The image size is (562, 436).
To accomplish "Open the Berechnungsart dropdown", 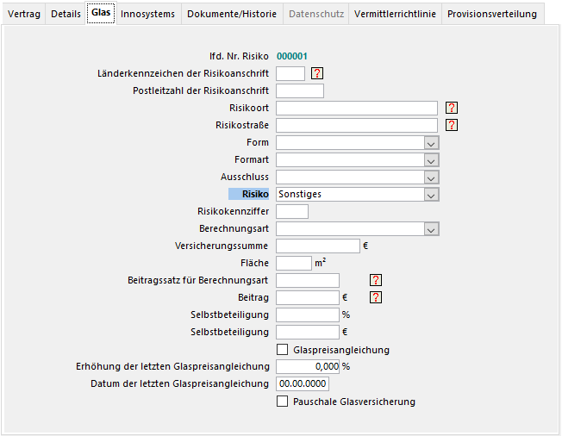I will coord(431,228).
